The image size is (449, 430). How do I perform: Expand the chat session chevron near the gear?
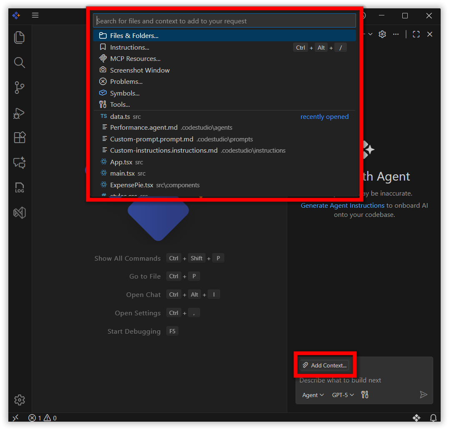(x=370, y=34)
